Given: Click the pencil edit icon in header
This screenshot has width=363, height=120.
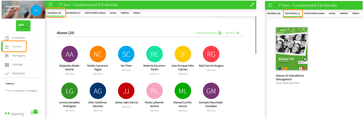Looking at the screenshot, I should tap(252, 5).
